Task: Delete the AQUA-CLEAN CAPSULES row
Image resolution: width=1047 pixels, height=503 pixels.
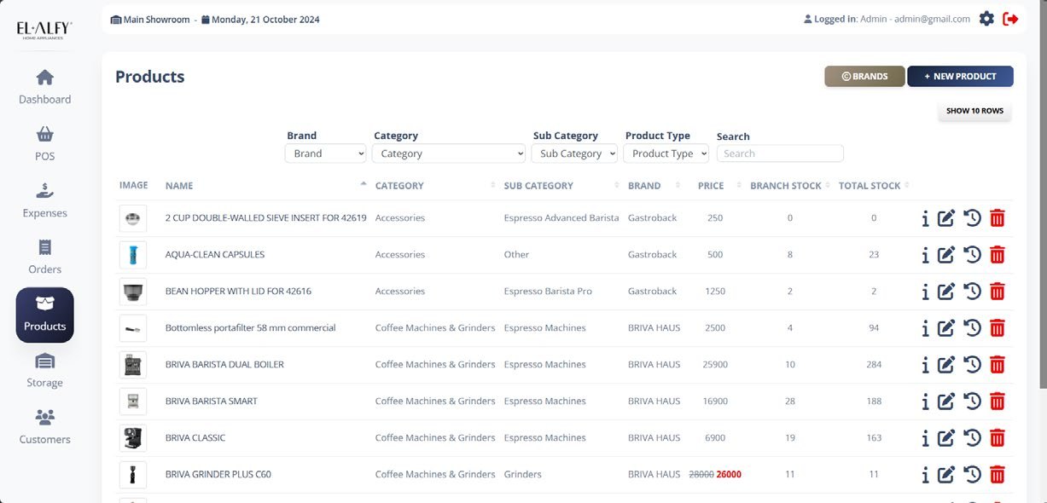Action: [997, 255]
